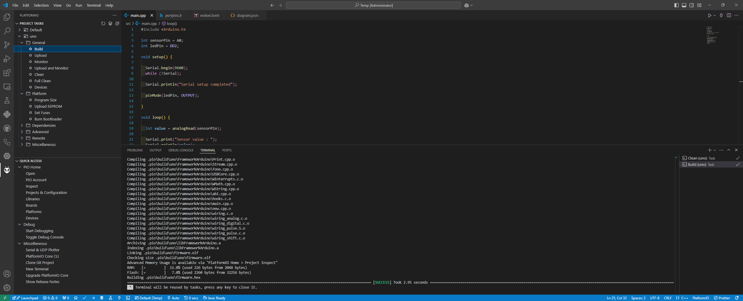Open the Extensions view
This screenshot has width=743, height=301.
[7, 73]
